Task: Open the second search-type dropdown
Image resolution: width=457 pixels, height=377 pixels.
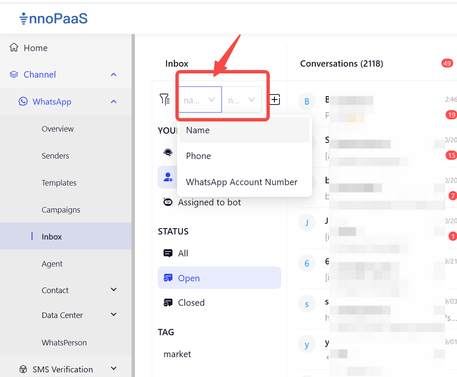Action: (x=242, y=100)
